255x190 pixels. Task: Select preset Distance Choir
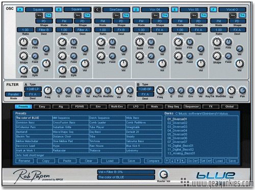(x=70, y=137)
